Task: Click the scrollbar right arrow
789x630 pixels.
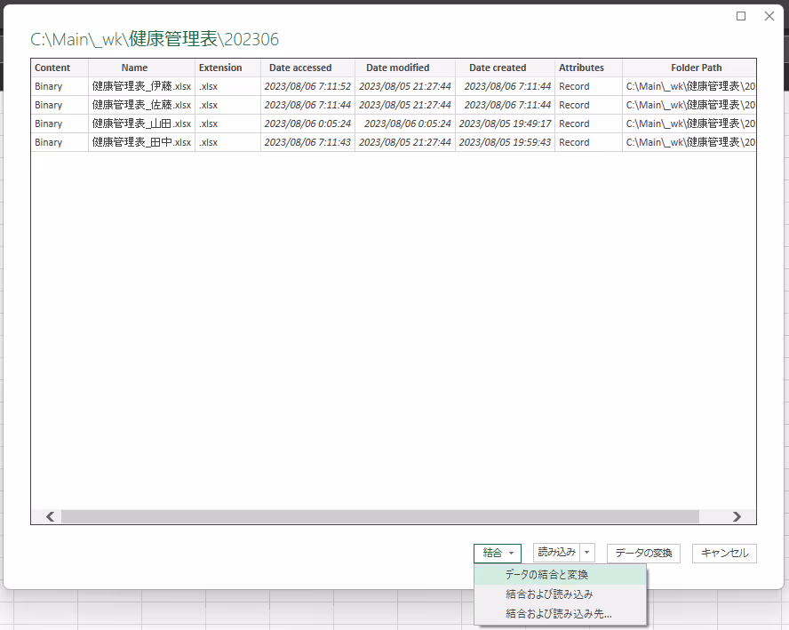Action: 737,517
